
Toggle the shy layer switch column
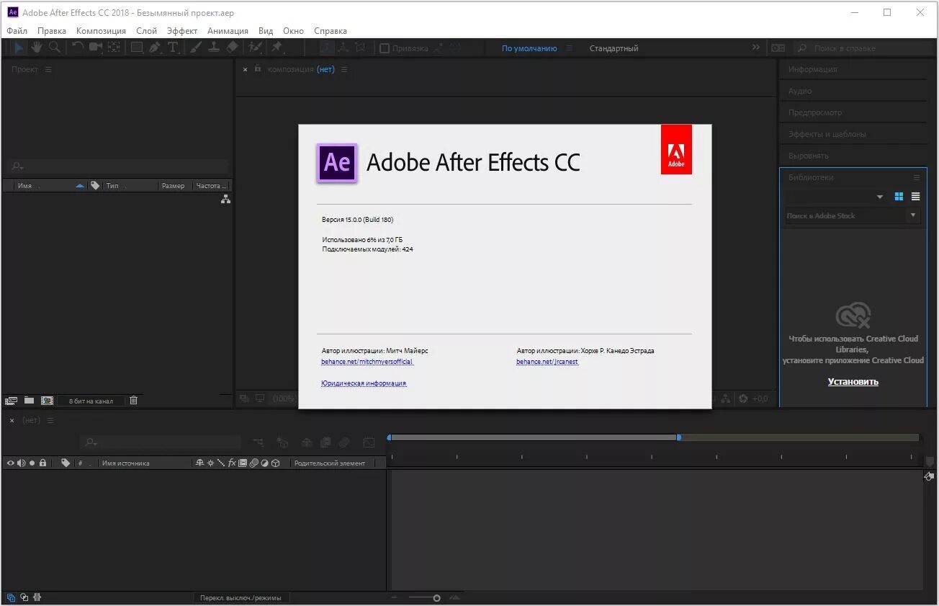[199, 463]
